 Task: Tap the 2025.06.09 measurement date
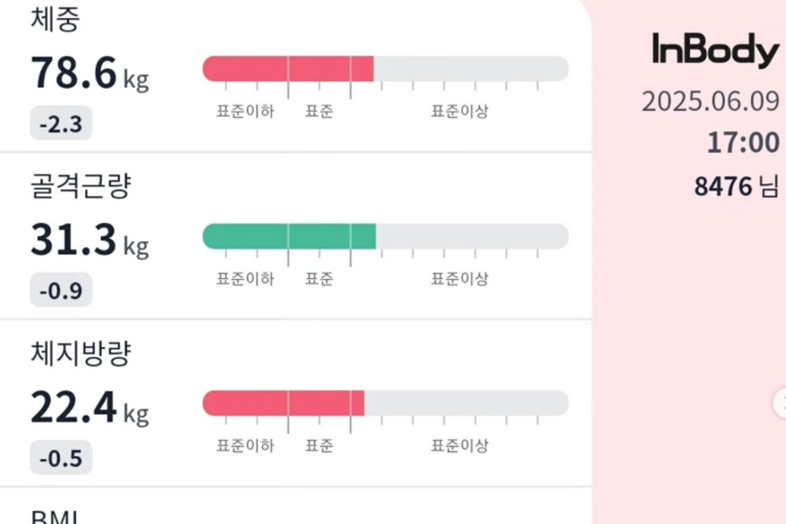coord(711,102)
